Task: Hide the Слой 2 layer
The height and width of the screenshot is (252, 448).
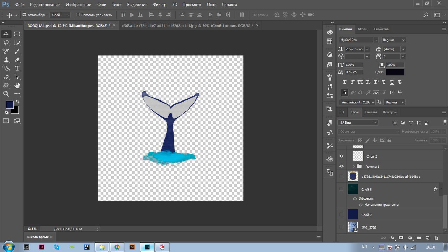Action: [342, 156]
